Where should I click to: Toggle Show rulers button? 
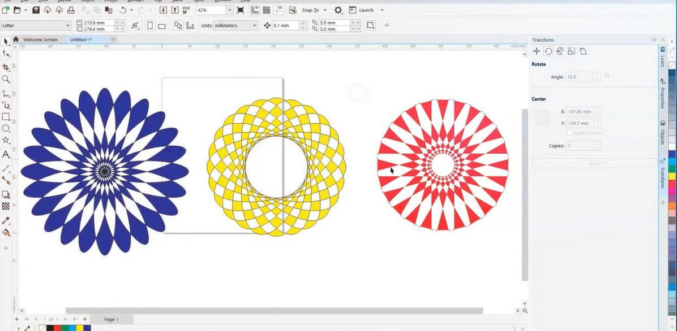[255, 10]
